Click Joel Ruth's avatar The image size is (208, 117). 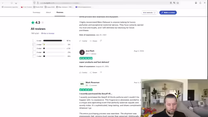coord(82,52)
